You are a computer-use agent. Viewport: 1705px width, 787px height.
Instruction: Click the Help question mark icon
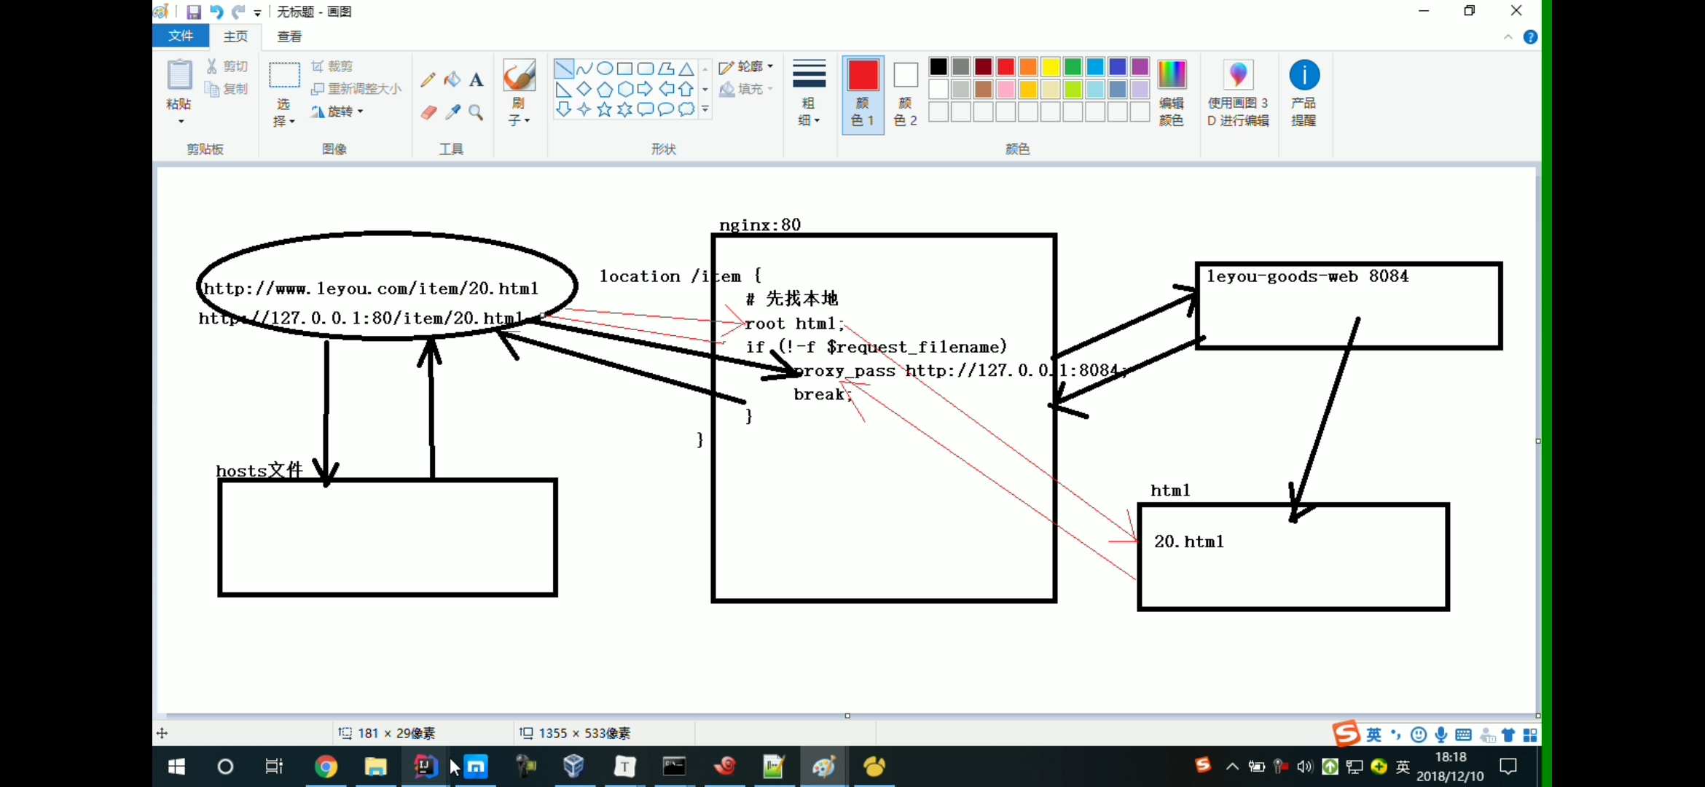[x=1531, y=37]
